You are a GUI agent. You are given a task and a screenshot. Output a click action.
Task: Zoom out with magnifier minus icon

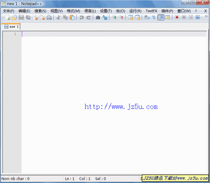[x=121, y=17]
